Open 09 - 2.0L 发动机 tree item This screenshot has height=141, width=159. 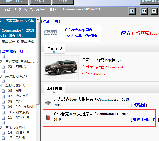pyautogui.click(x=21, y=107)
